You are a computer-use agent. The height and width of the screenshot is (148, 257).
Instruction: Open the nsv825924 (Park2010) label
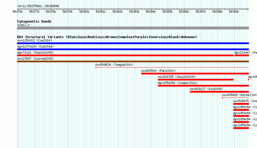(158, 71)
